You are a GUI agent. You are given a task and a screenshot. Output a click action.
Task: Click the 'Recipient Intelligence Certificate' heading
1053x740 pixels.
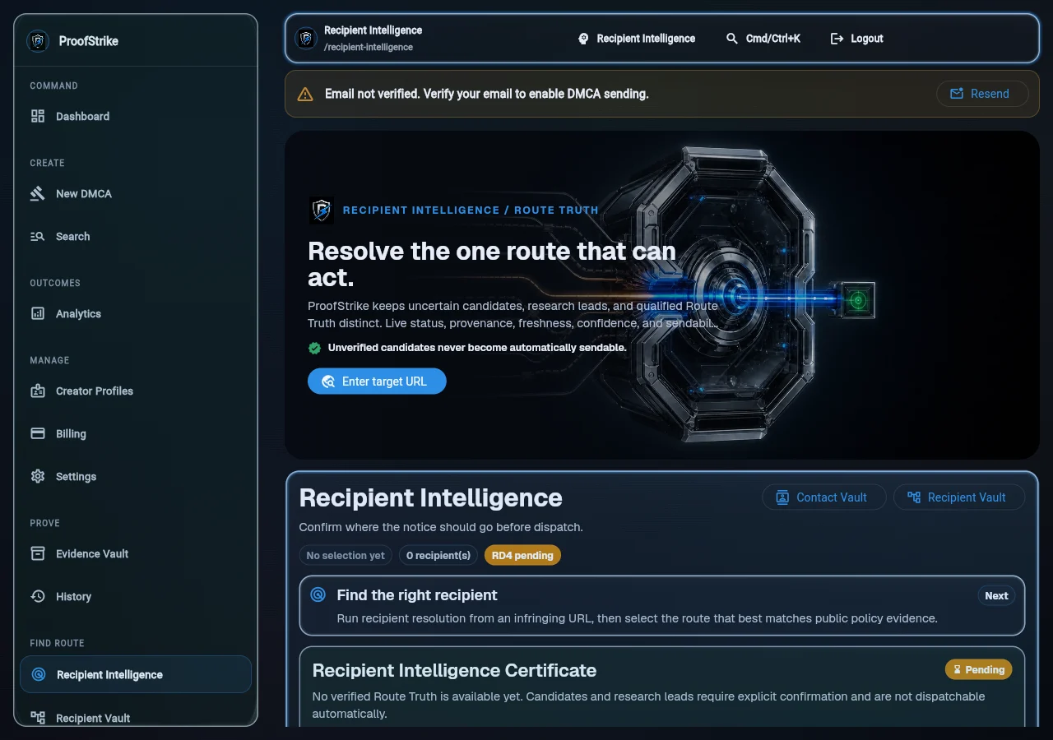454,670
